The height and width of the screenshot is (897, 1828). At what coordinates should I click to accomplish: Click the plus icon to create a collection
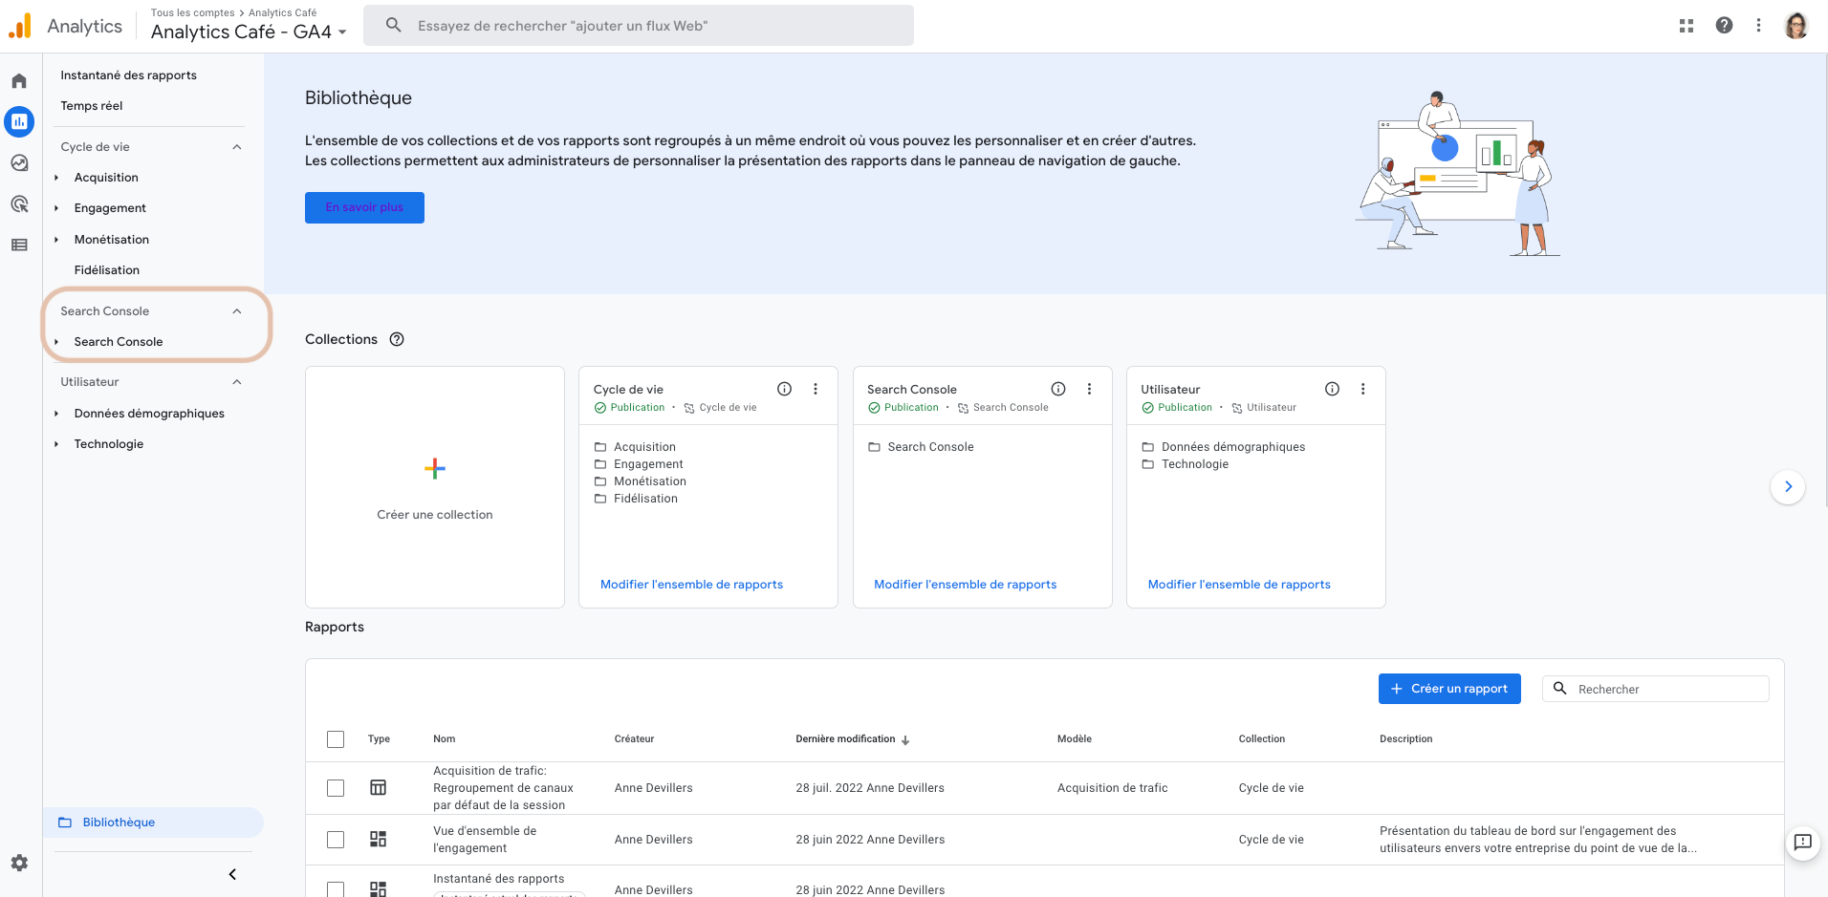(435, 468)
